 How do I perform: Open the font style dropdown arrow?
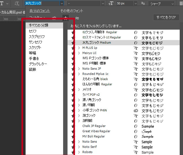pyautogui.click(x=103, y=4)
